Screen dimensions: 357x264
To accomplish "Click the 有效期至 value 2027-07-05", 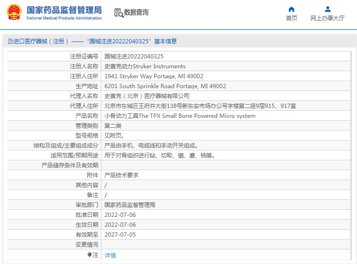I will (120, 235).
